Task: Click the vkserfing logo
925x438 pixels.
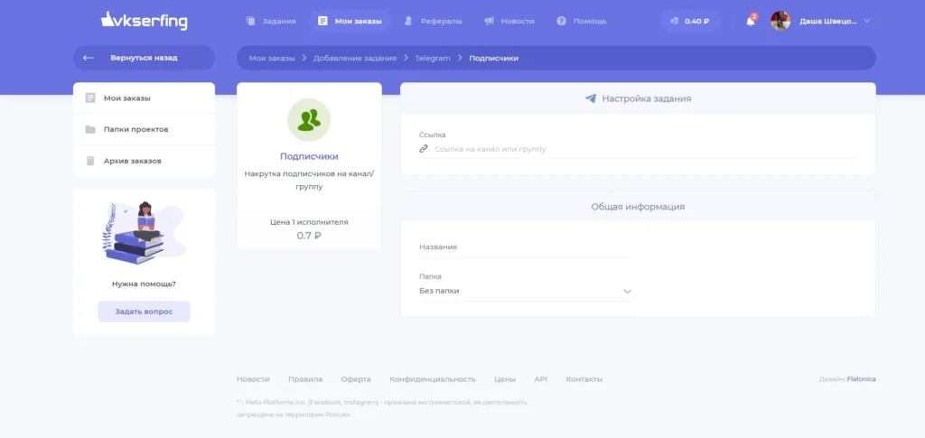Action: (144, 21)
